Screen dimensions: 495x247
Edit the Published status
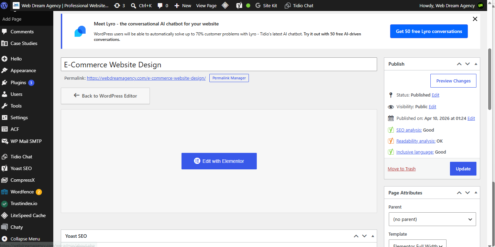pos(436,95)
